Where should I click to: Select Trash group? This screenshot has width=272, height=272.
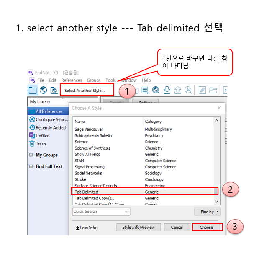(x=41, y=144)
